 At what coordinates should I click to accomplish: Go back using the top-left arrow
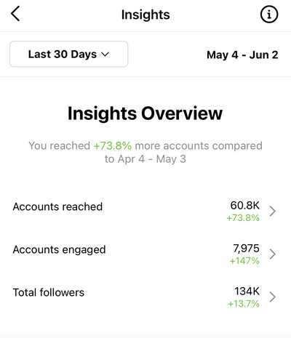tap(15, 14)
